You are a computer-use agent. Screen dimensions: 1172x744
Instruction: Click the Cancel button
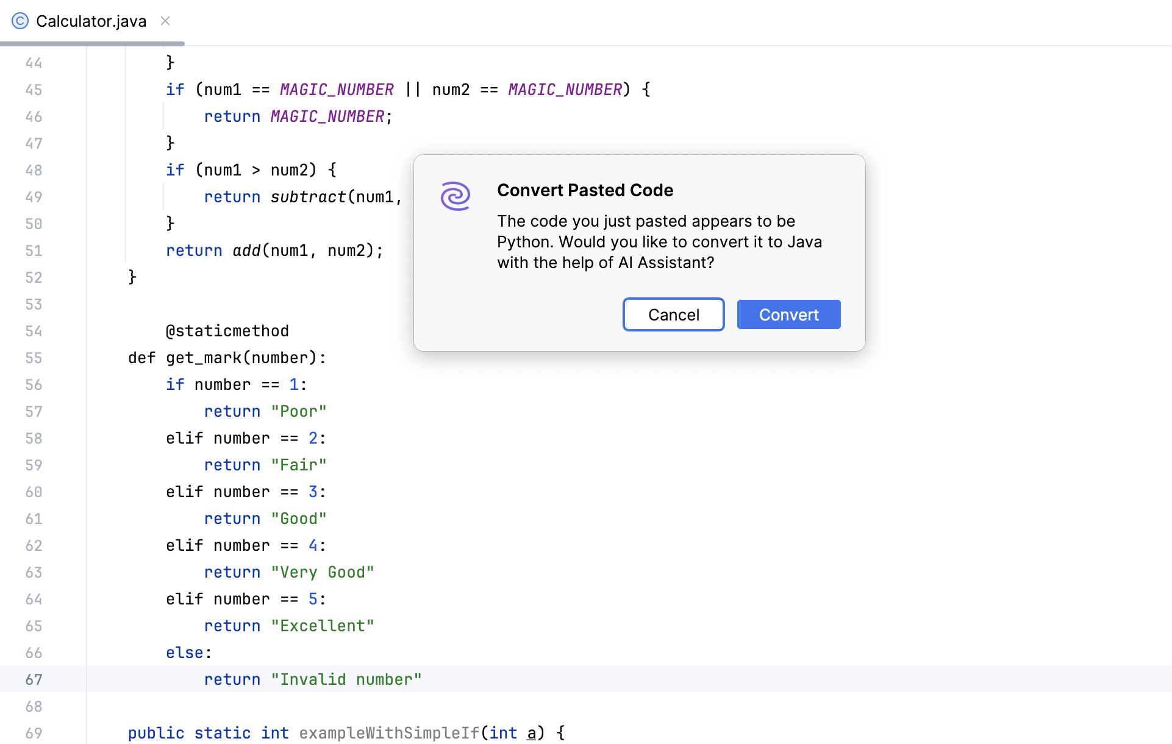click(673, 314)
